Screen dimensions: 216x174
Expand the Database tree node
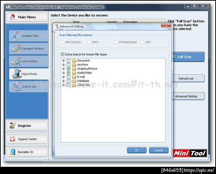pos(63,81)
